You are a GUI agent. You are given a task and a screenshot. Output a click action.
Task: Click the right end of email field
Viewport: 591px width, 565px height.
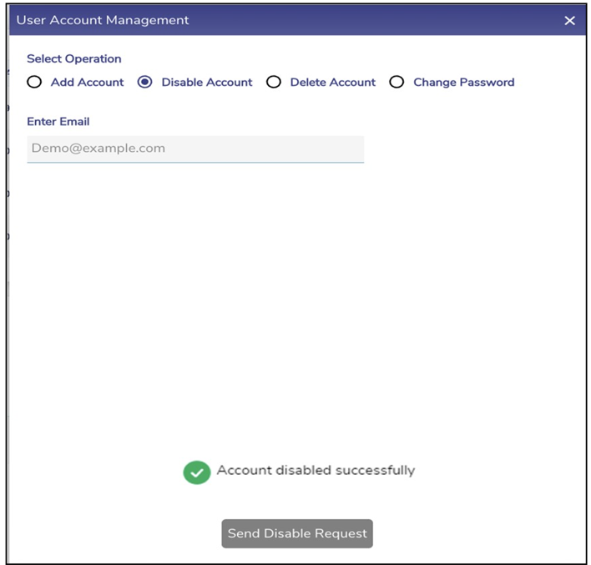[x=351, y=149]
